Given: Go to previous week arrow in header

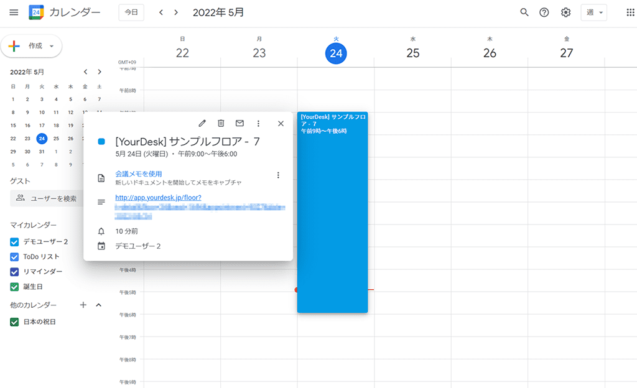Looking at the screenshot, I should [161, 12].
